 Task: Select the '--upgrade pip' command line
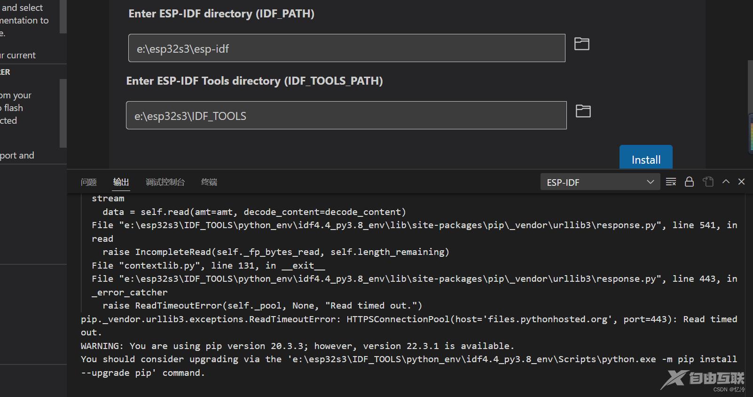143,373
